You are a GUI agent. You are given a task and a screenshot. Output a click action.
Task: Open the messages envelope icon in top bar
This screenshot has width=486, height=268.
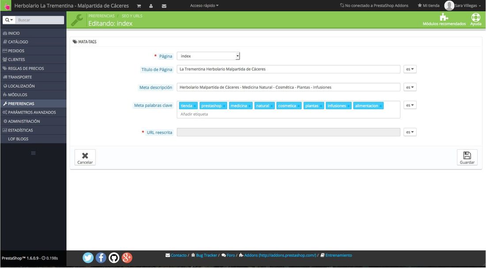tap(164, 6)
